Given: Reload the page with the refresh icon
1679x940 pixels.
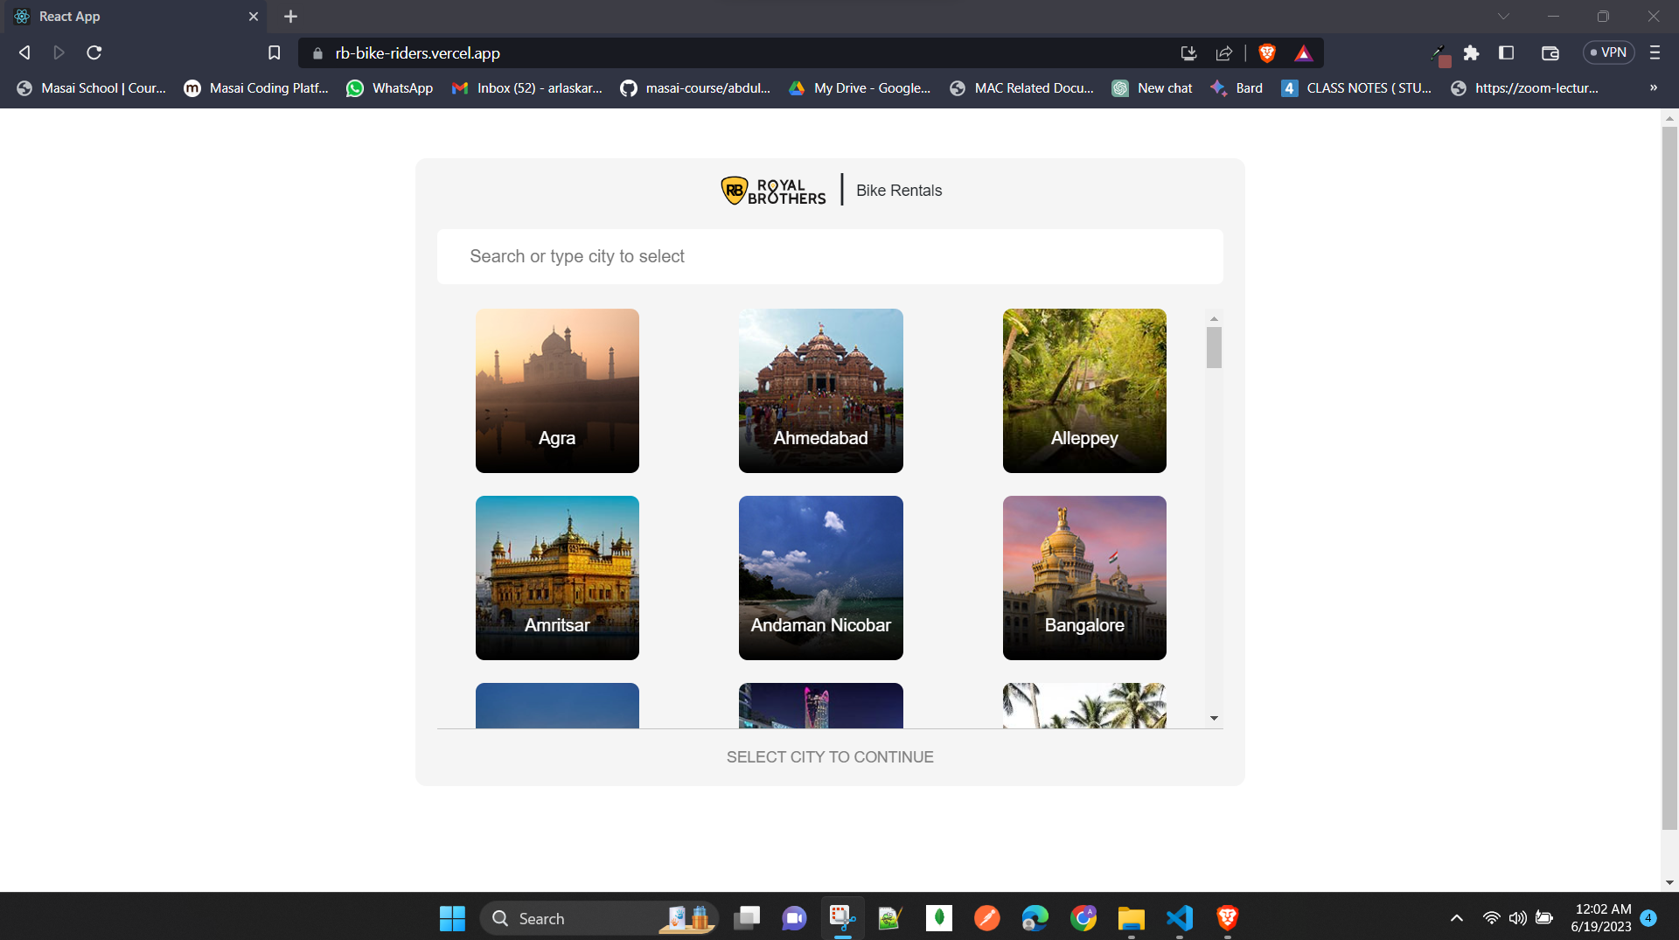Looking at the screenshot, I should tap(94, 53).
